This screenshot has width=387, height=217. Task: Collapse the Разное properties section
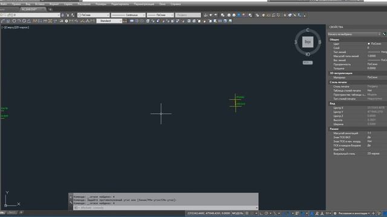pyautogui.click(x=334, y=129)
